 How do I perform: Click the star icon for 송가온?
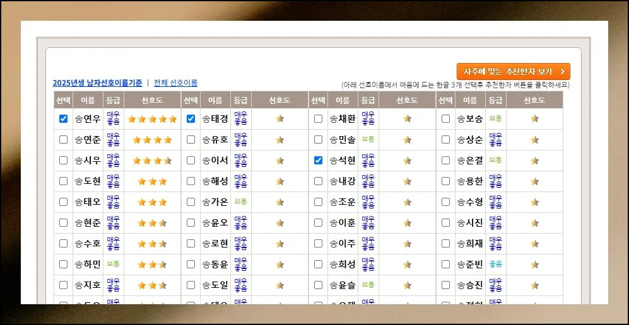point(280,202)
